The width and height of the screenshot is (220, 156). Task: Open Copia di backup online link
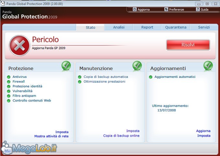click(121, 136)
